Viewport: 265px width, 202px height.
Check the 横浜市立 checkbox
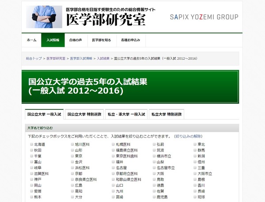point(154,156)
